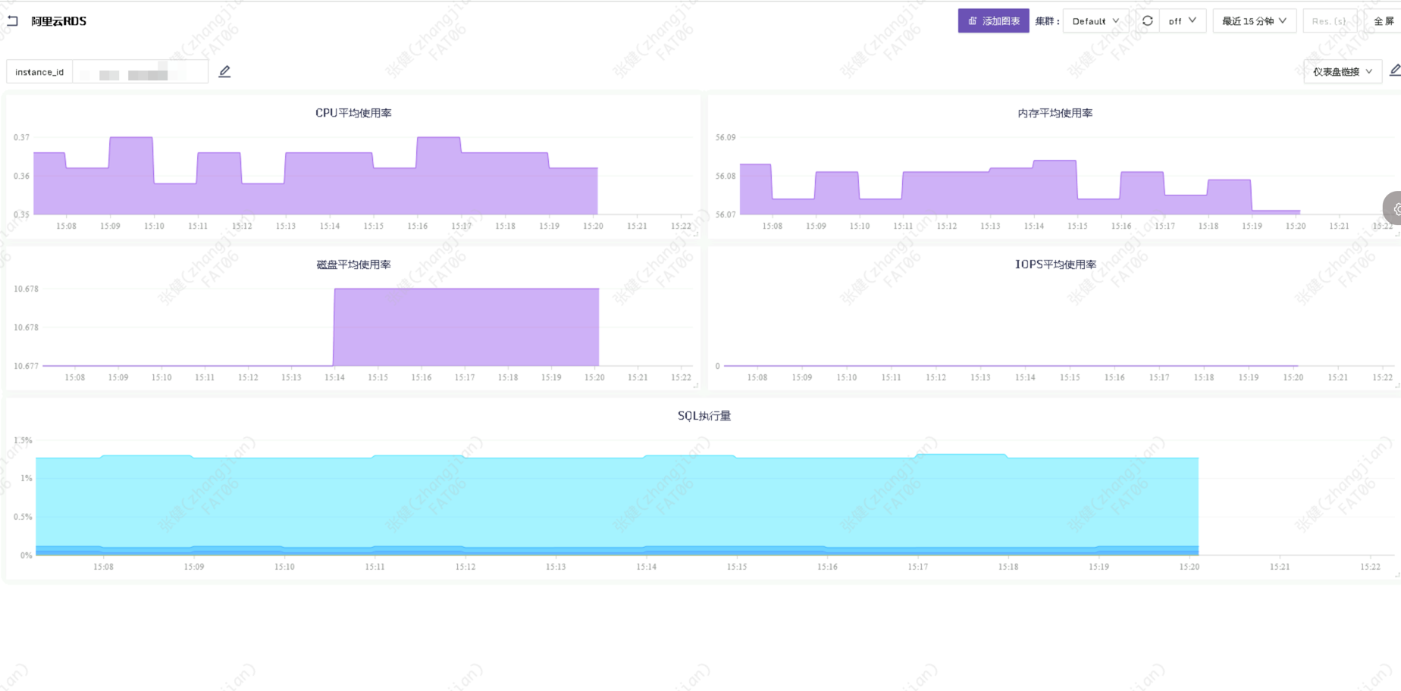Image resolution: width=1401 pixels, height=691 pixels.
Task: Click the 内存平均使用率 chart title
Action: [1055, 113]
